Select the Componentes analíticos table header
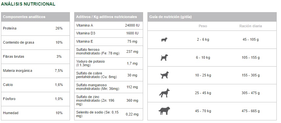Image resolution: width=281 pixels, height=123 pixels. point(35,17)
